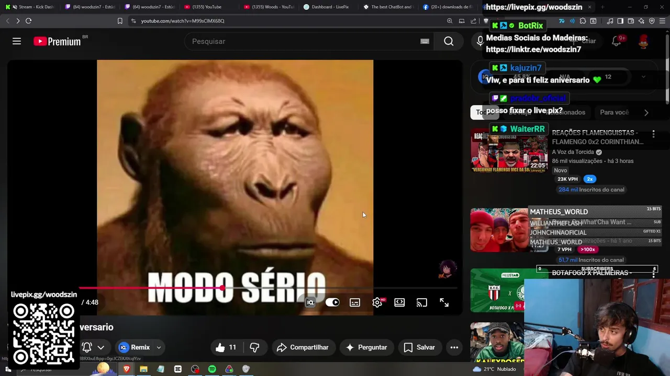Open File Explorer from the taskbar

(143, 369)
